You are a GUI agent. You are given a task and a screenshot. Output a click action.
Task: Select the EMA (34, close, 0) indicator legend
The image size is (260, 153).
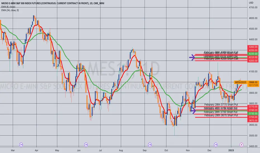click(x=10, y=10)
